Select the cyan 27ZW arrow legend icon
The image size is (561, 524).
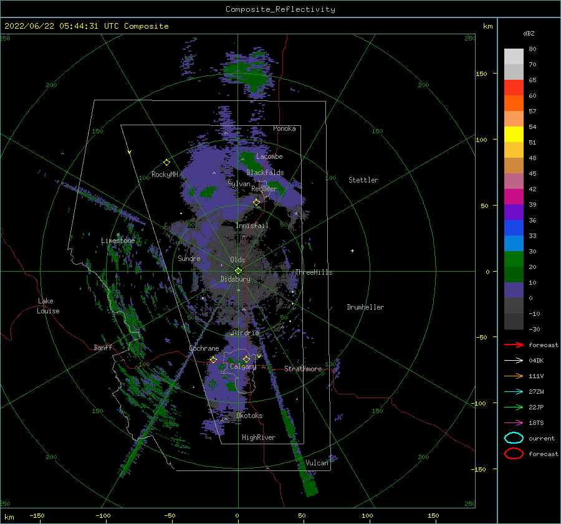point(514,392)
